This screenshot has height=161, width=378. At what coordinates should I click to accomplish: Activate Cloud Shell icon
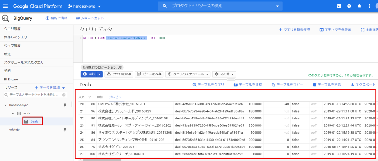[339, 6]
